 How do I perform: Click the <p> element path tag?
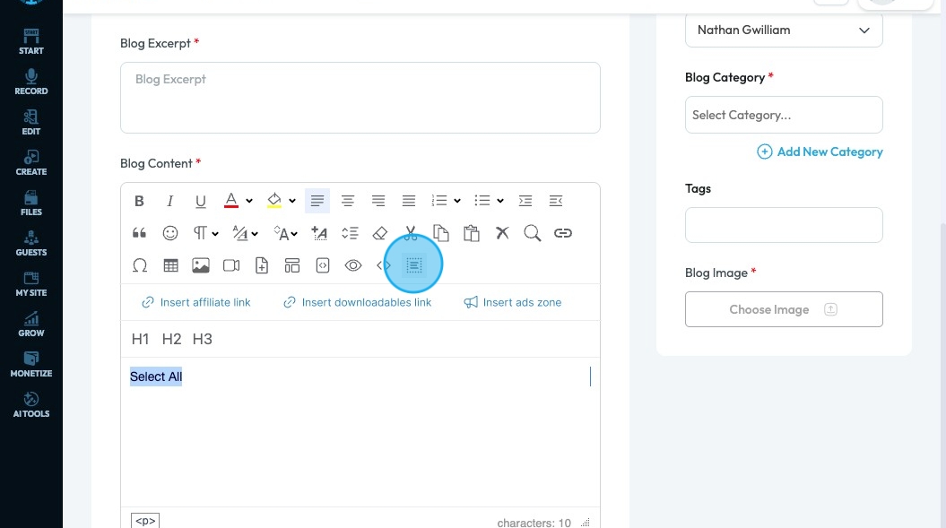tap(145, 521)
